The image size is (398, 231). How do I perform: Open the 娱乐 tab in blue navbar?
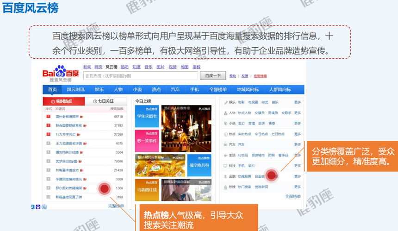[99, 90]
